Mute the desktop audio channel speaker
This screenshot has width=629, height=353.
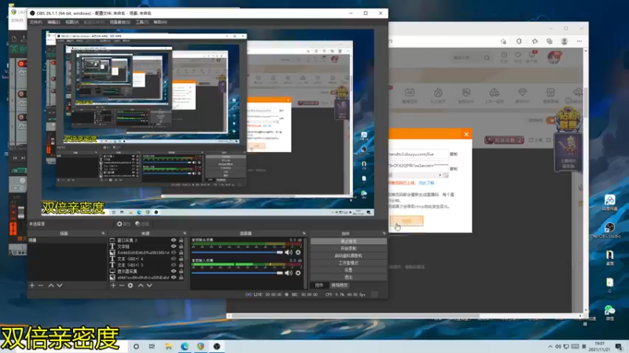289,253
